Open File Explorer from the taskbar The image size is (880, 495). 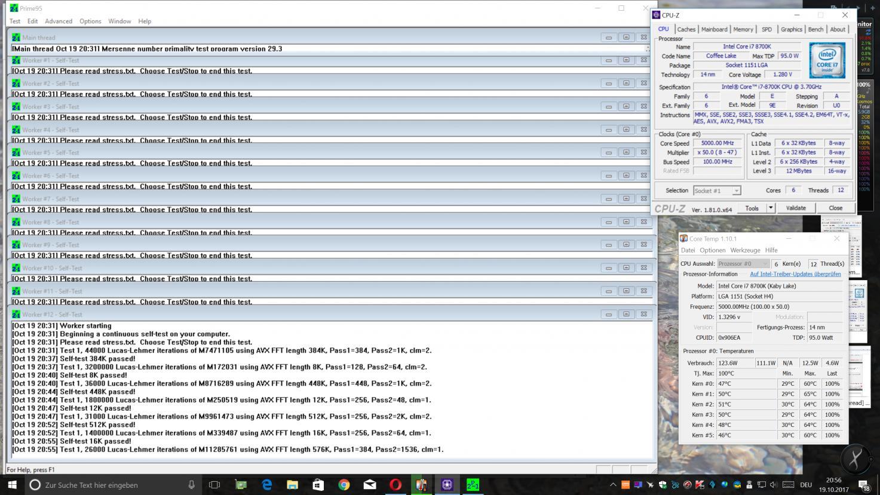click(292, 485)
